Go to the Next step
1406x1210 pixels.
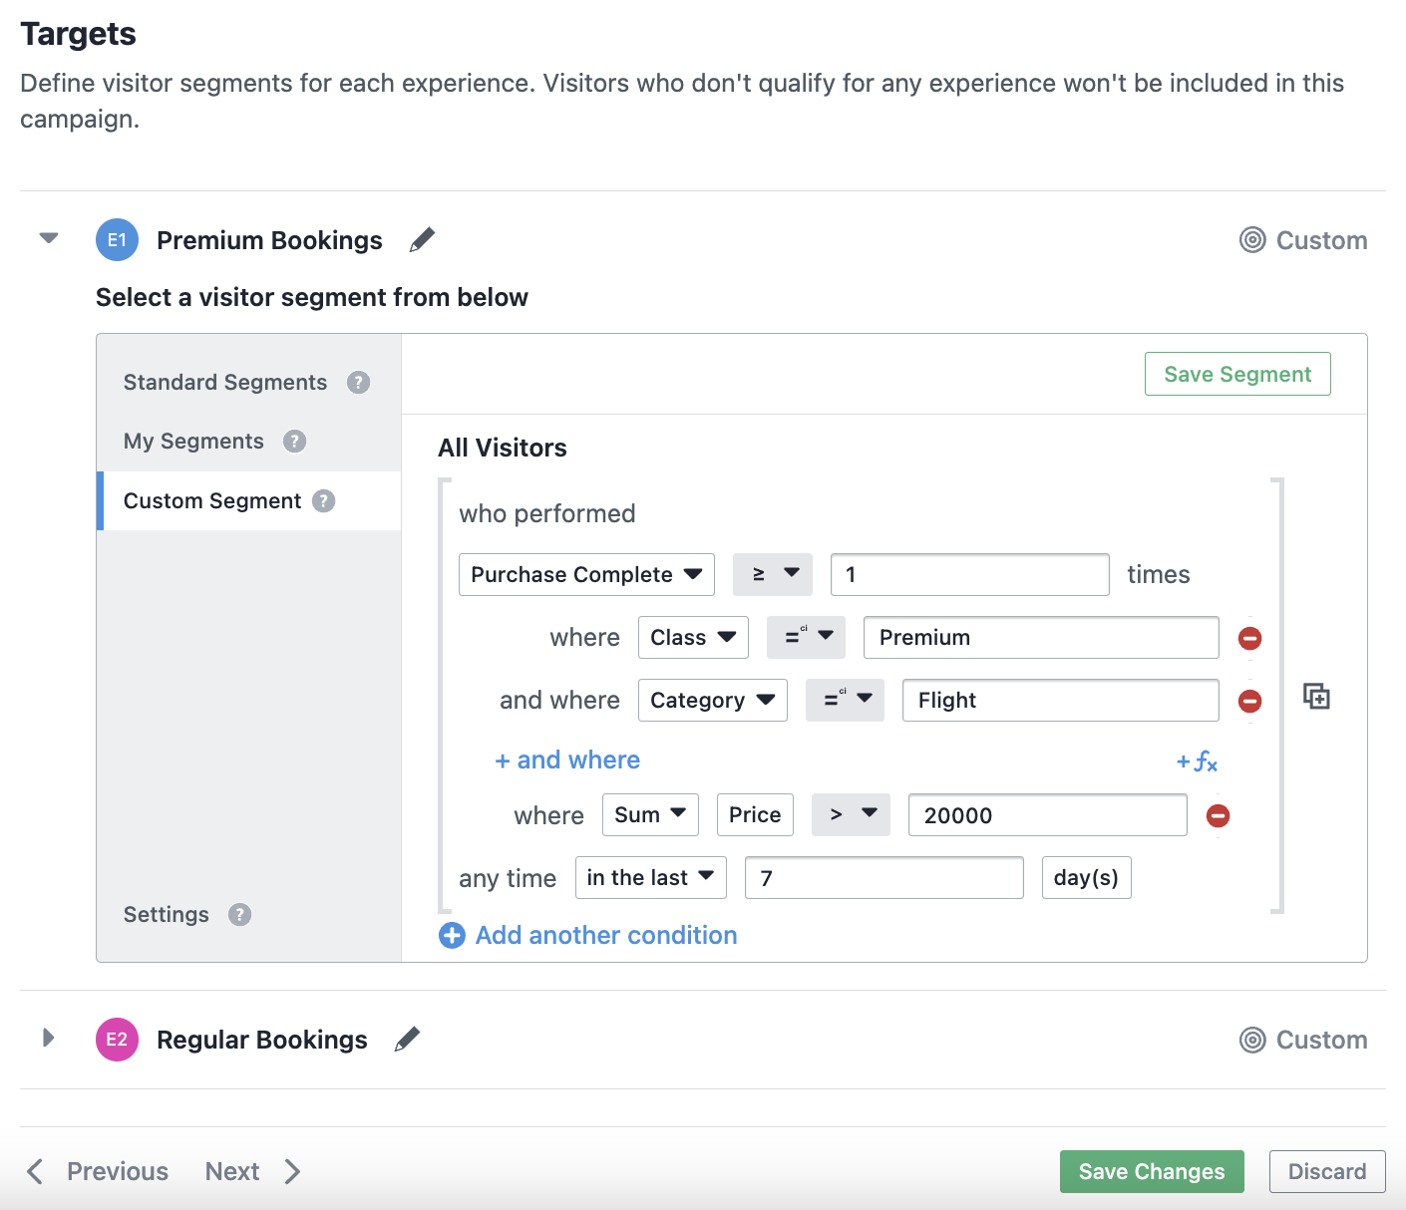pyautogui.click(x=232, y=1171)
